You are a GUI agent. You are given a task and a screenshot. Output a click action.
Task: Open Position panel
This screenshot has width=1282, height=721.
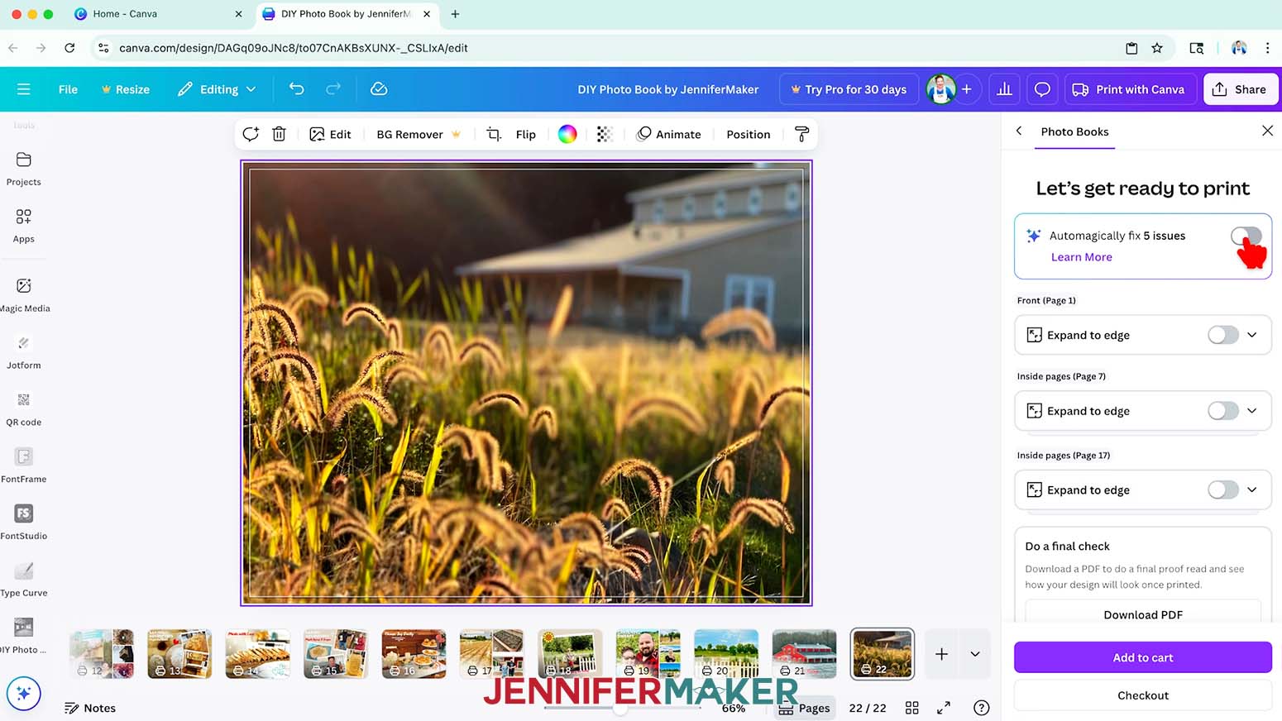(748, 134)
